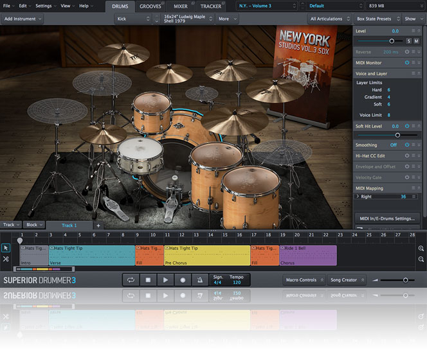Click the Level slider handle
427x352 pixels.
tap(392, 41)
